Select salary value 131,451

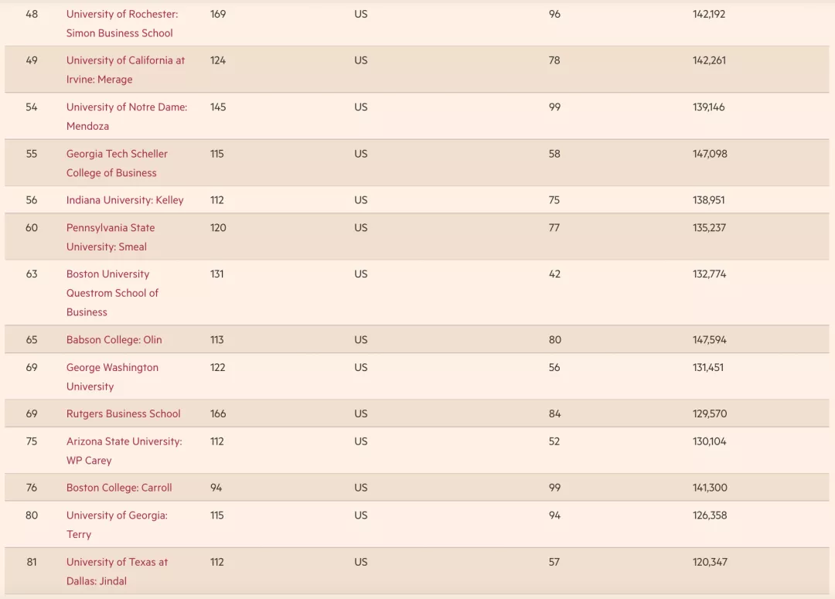tap(707, 367)
